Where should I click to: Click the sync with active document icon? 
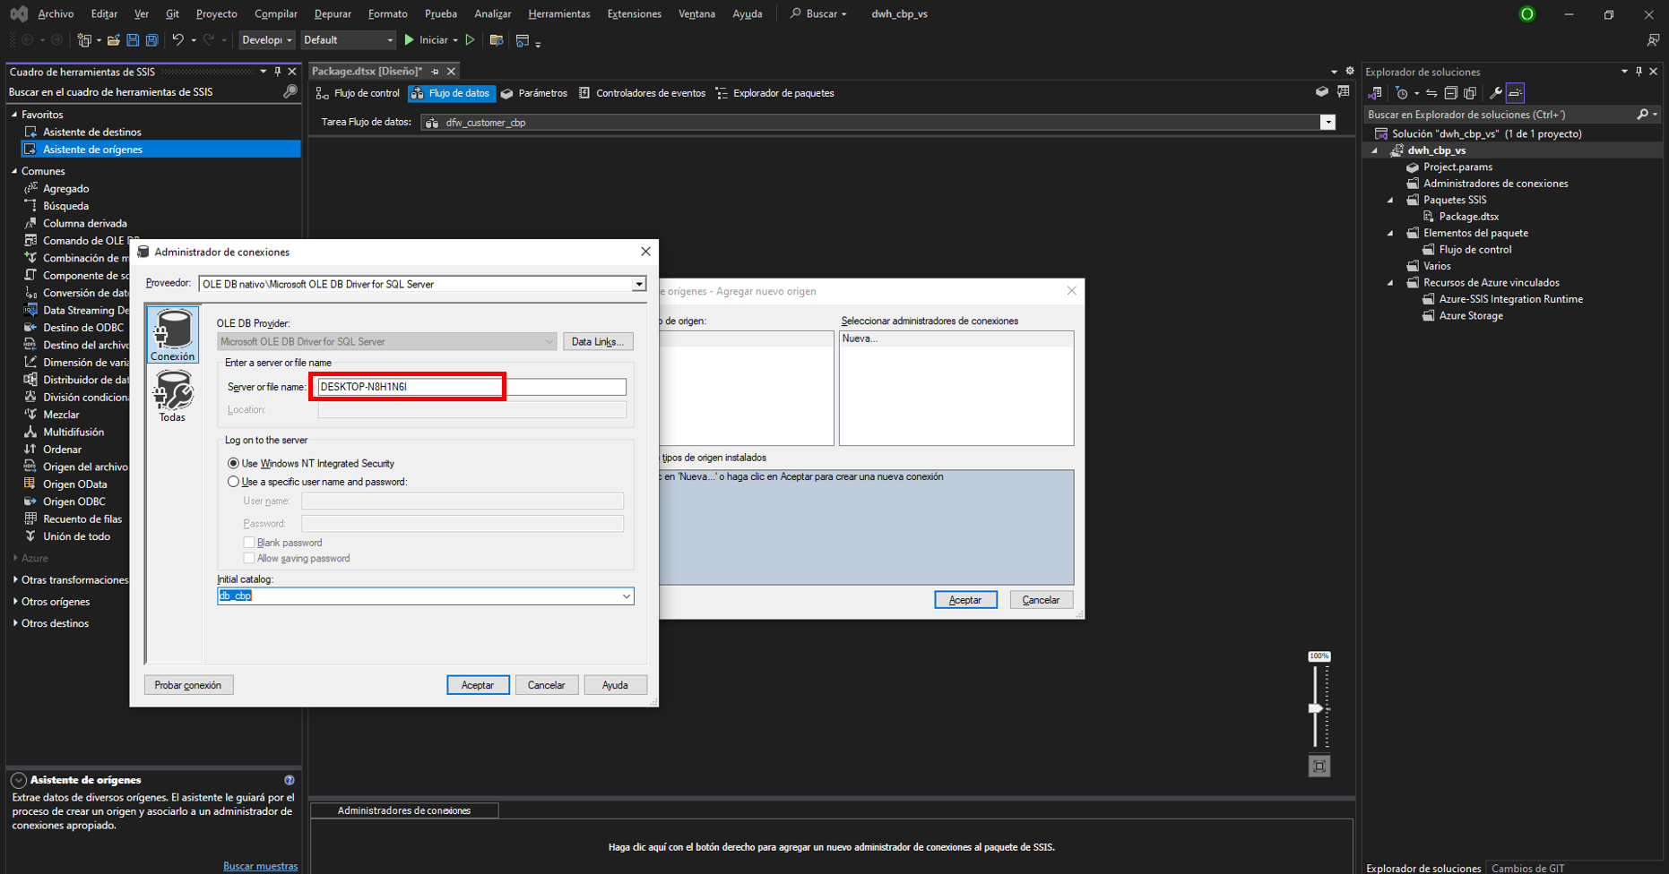(x=1431, y=93)
